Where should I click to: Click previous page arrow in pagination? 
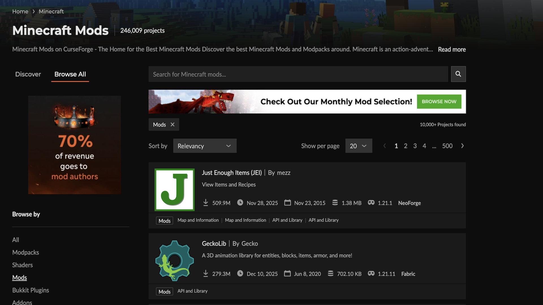[x=385, y=146]
